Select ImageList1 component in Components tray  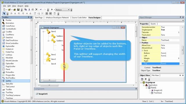pyautogui.click(x=42, y=94)
